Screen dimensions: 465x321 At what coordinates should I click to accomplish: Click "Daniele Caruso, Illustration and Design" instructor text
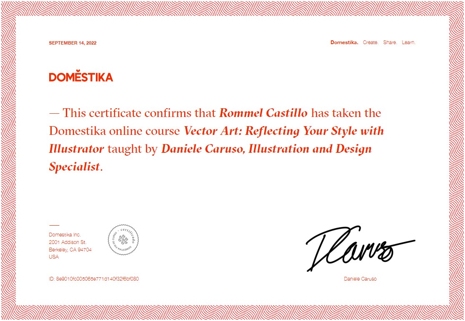click(x=266, y=149)
